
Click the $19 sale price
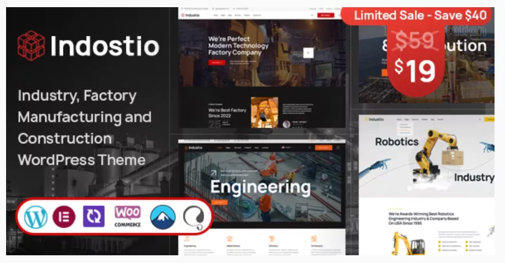tap(416, 70)
